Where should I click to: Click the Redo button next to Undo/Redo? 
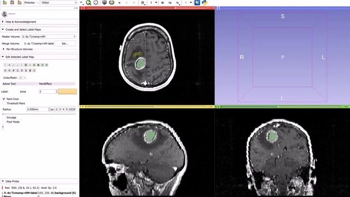(25, 78)
